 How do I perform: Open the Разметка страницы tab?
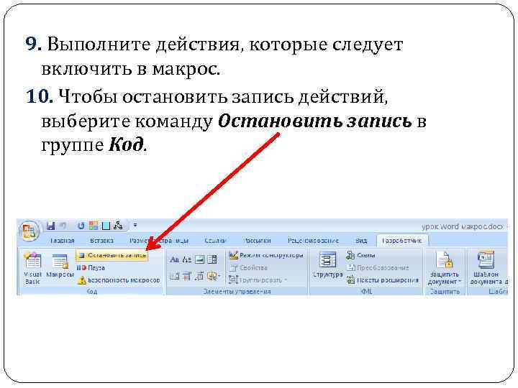159,241
